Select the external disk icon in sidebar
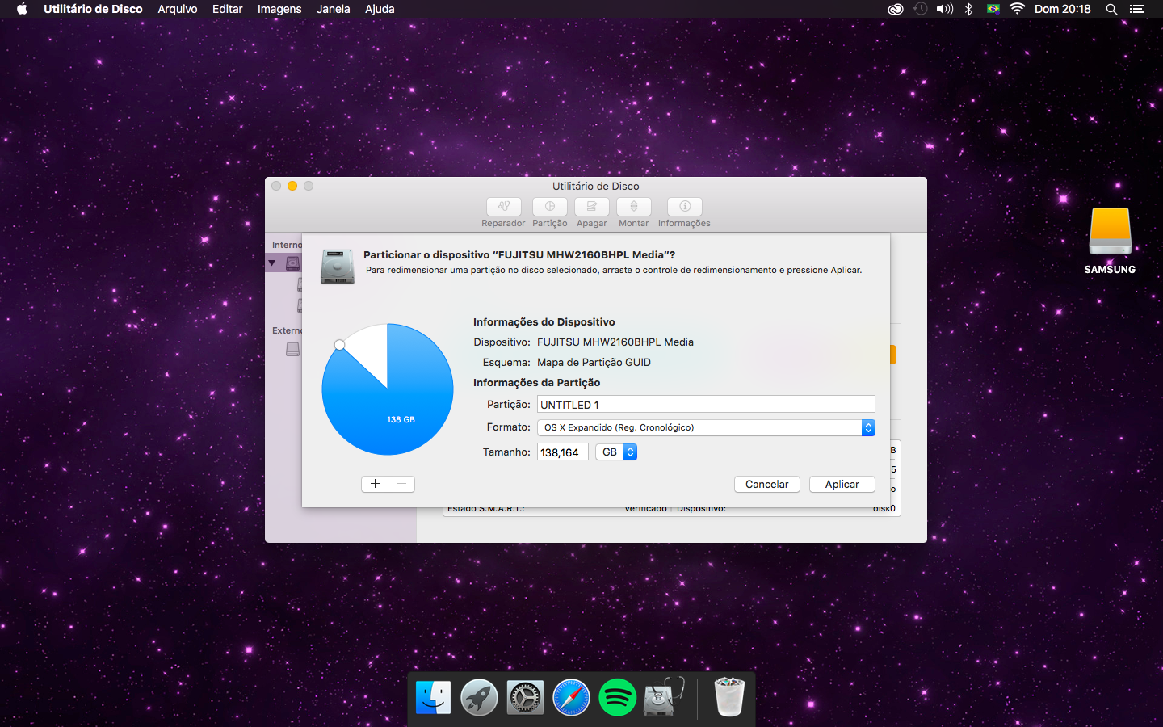1163x727 pixels. (293, 349)
